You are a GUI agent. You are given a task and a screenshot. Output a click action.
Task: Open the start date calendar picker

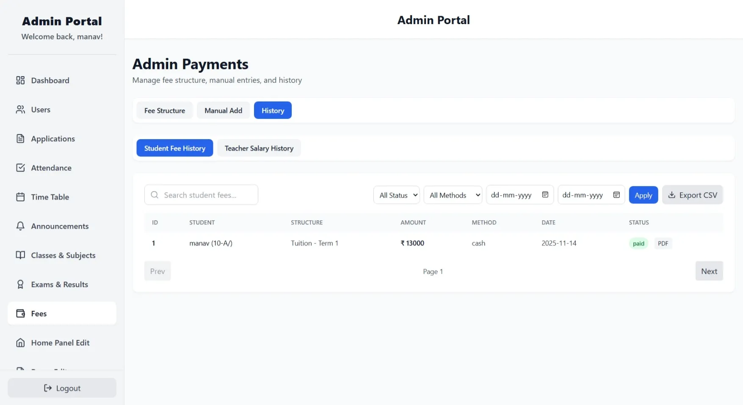pyautogui.click(x=545, y=194)
